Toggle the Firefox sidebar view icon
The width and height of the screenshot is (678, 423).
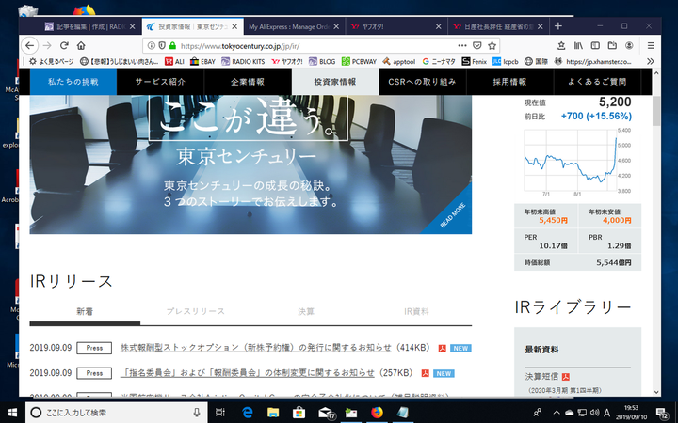[x=595, y=44]
